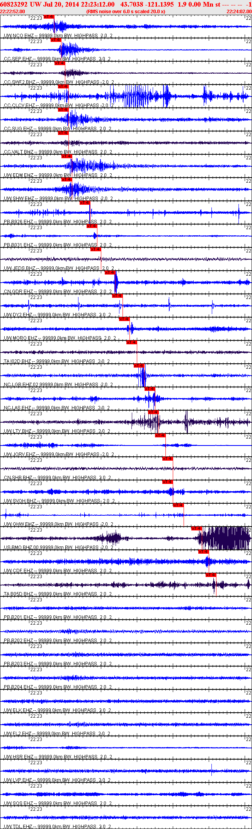Click the US BMO BHZ 00 trace label

[x=59, y=547]
